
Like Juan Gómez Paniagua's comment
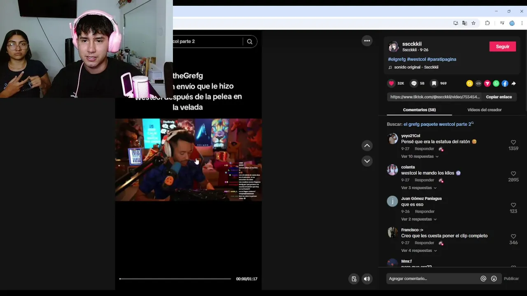[513, 205]
